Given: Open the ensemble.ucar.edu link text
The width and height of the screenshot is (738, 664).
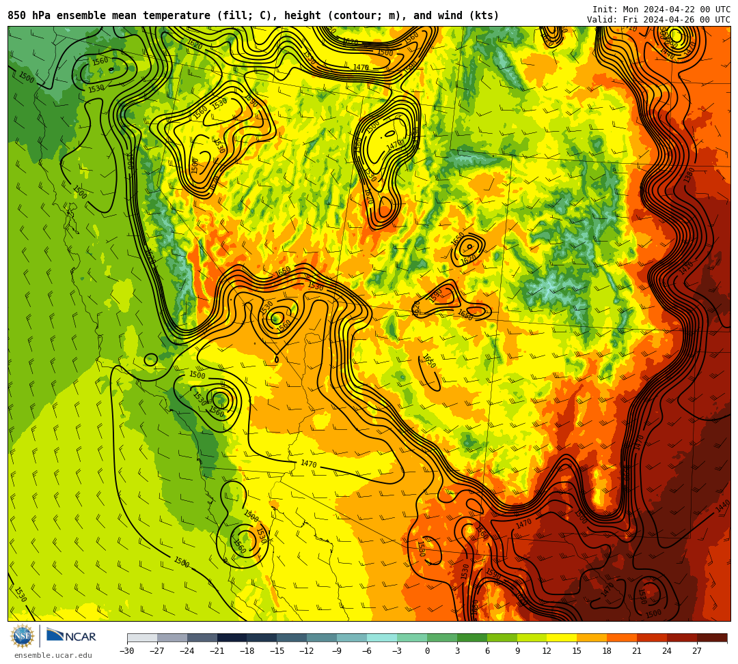Looking at the screenshot, I should (53, 655).
